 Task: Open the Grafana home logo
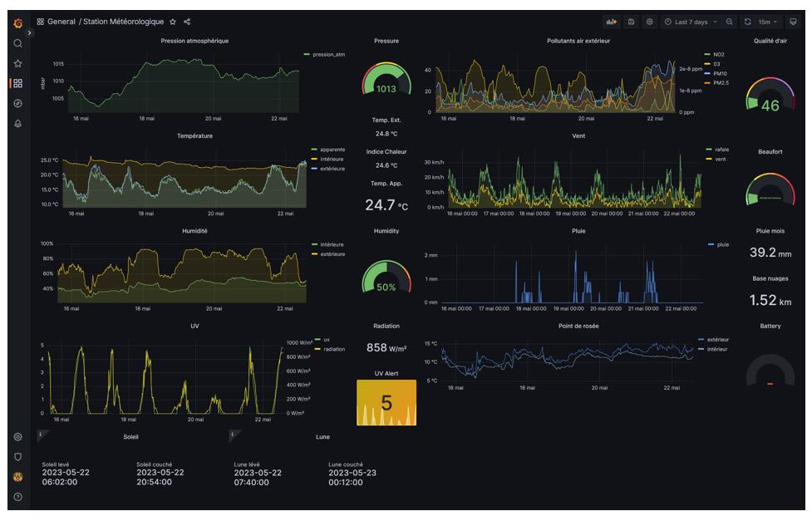click(x=17, y=23)
